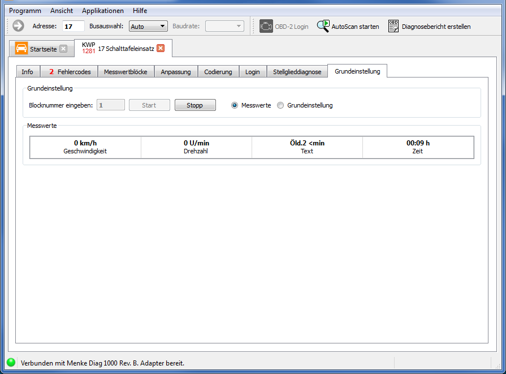Start AutoScan via the magnifier icon
Viewport: 506px width, 374px height.
click(323, 26)
